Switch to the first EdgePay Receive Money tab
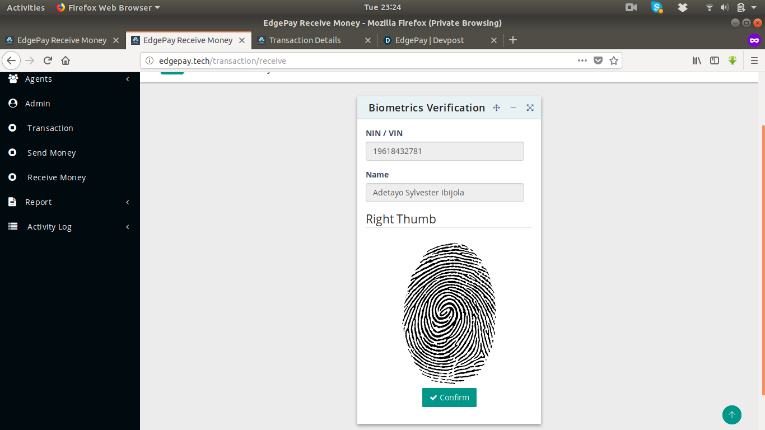 pos(63,40)
